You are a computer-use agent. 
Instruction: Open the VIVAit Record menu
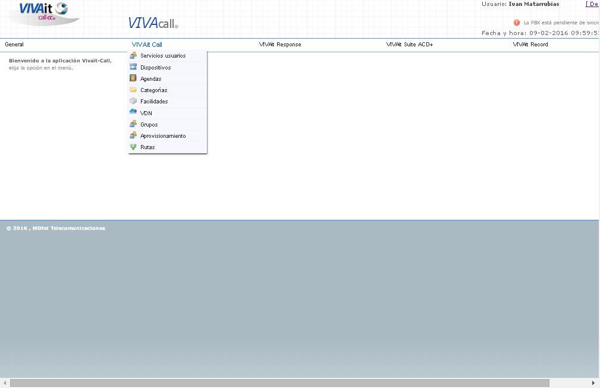tap(530, 45)
